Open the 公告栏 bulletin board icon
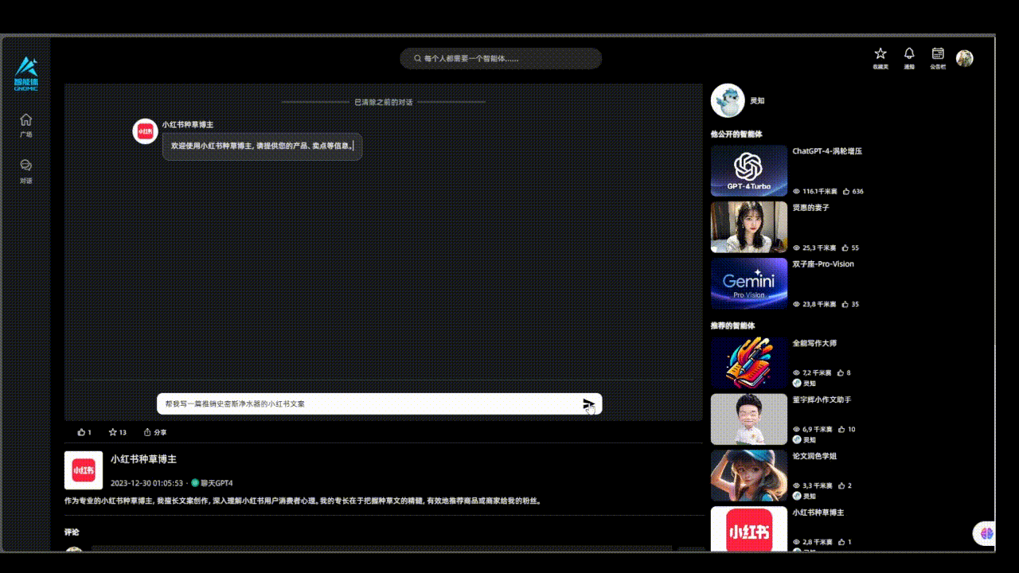1019x573 pixels. click(x=938, y=53)
